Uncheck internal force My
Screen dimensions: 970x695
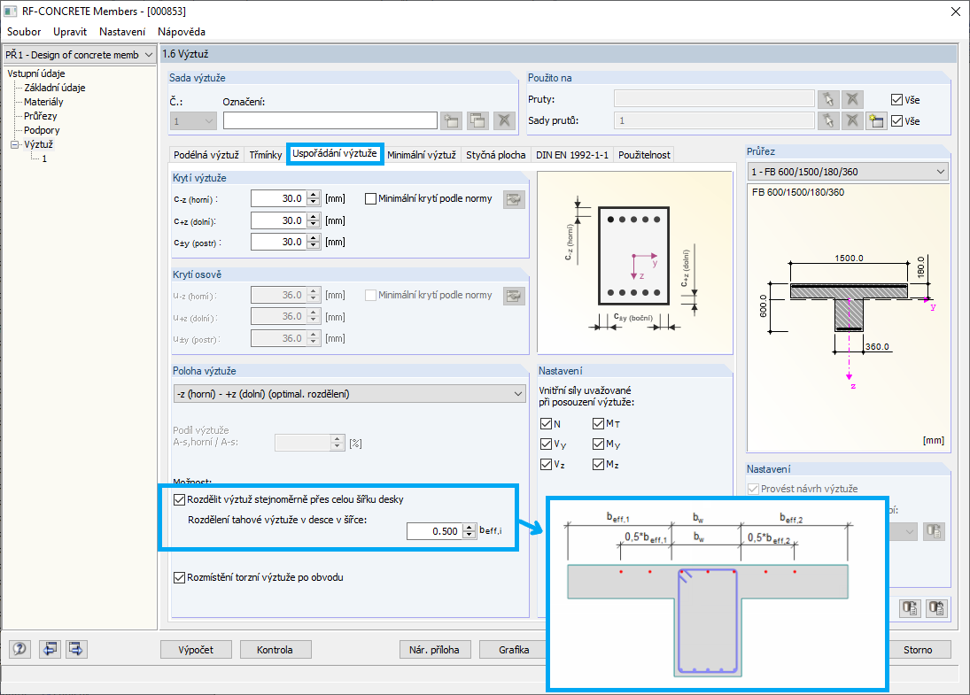pyautogui.click(x=598, y=444)
